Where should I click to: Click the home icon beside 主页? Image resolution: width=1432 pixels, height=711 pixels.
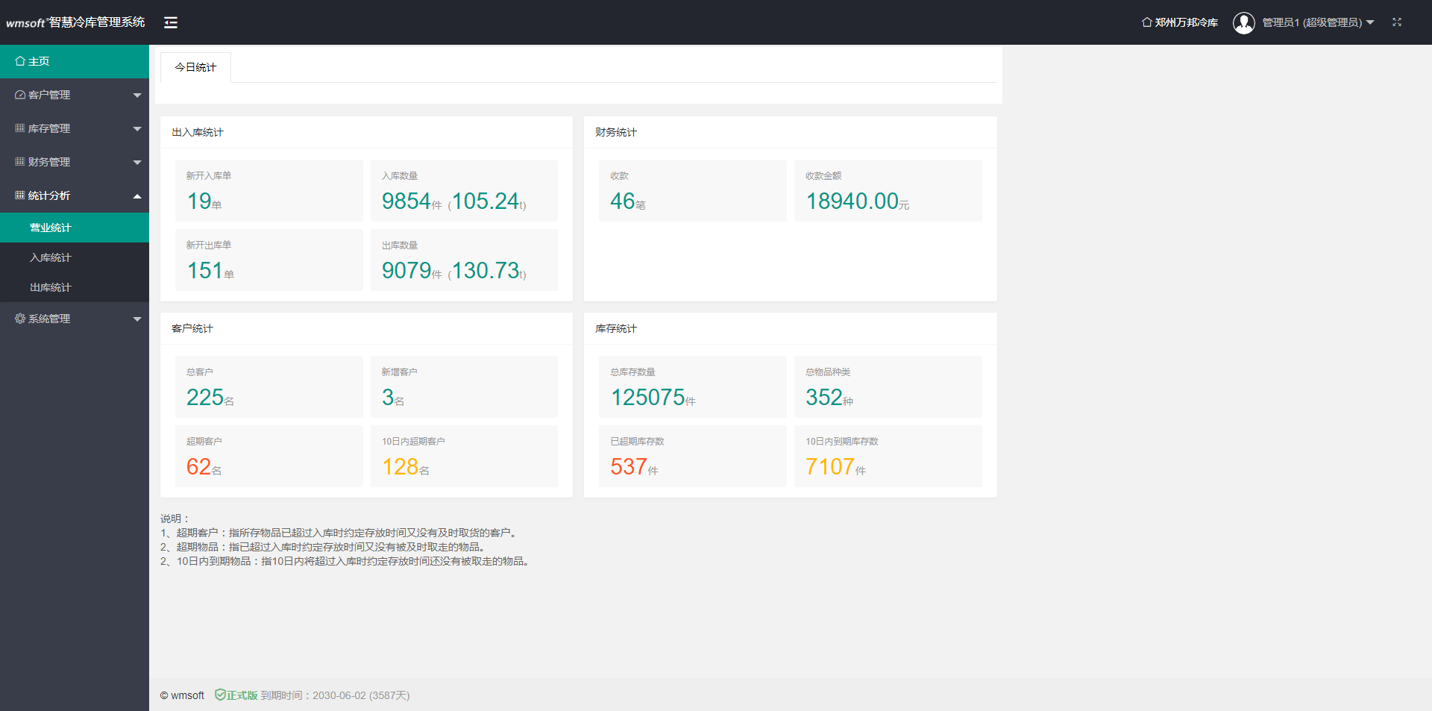pos(20,61)
